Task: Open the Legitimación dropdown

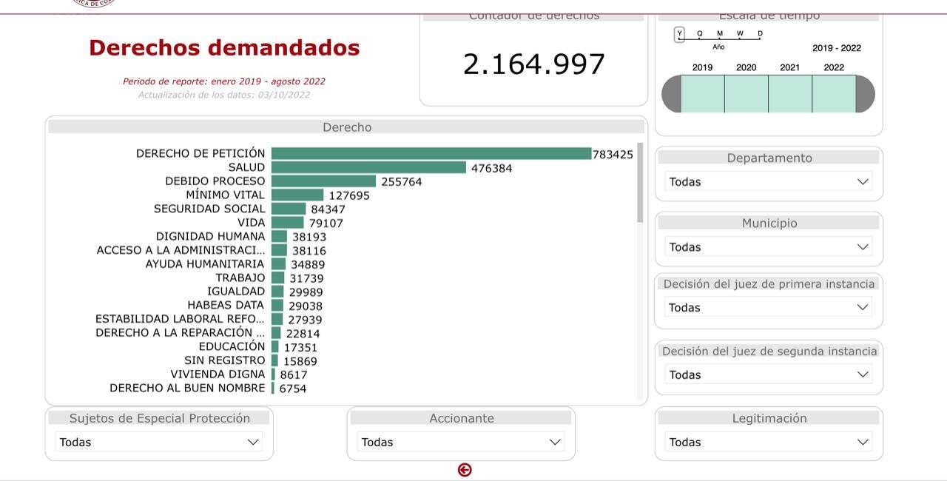Action: (768, 443)
